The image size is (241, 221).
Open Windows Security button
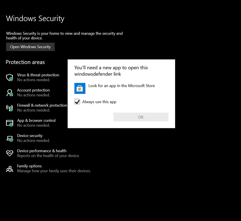(30, 47)
